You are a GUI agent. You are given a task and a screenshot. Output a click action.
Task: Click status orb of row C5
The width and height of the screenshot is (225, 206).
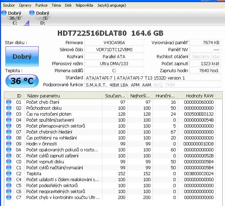pos(9,185)
